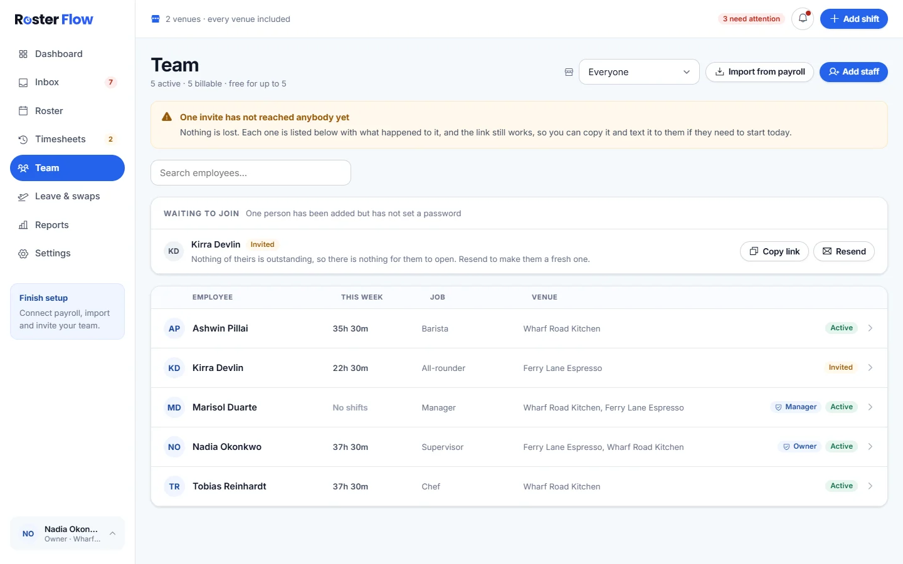Click the venue store icon beside Everyone
Screen dimensions: 903x564
pyautogui.click(x=569, y=72)
